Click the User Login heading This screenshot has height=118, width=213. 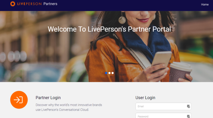145,98
